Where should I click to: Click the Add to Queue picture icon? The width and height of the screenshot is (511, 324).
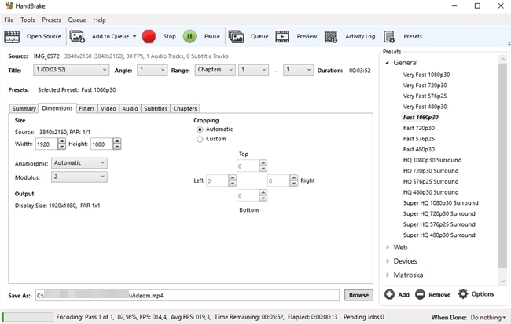click(x=77, y=36)
